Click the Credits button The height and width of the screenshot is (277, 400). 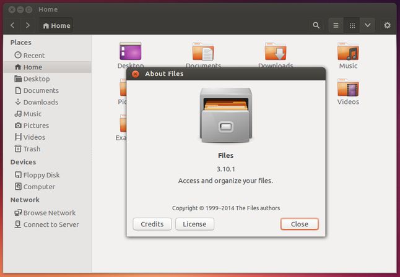[x=152, y=224]
